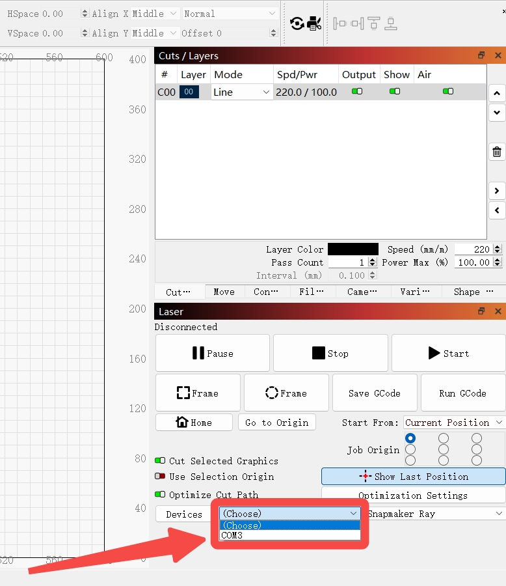
Task: Enable Use Selection Origin switch
Action: click(160, 476)
